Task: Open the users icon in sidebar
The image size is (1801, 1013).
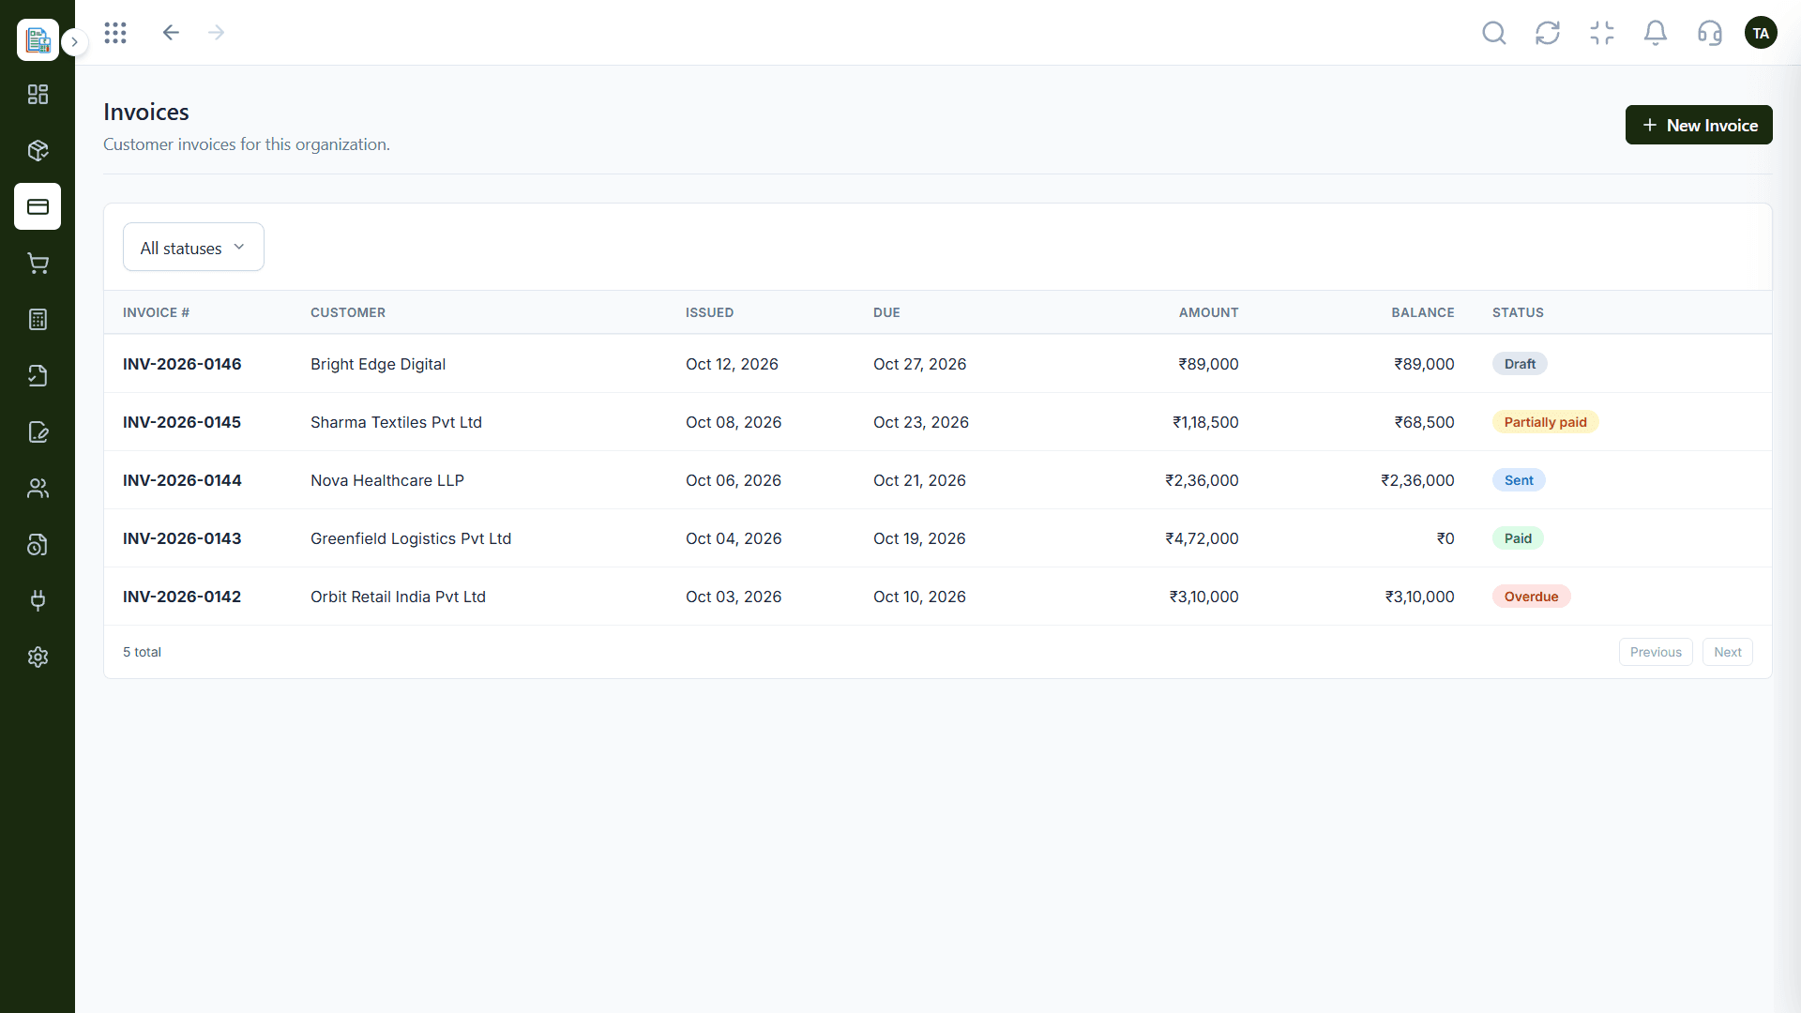Action: coord(38,489)
